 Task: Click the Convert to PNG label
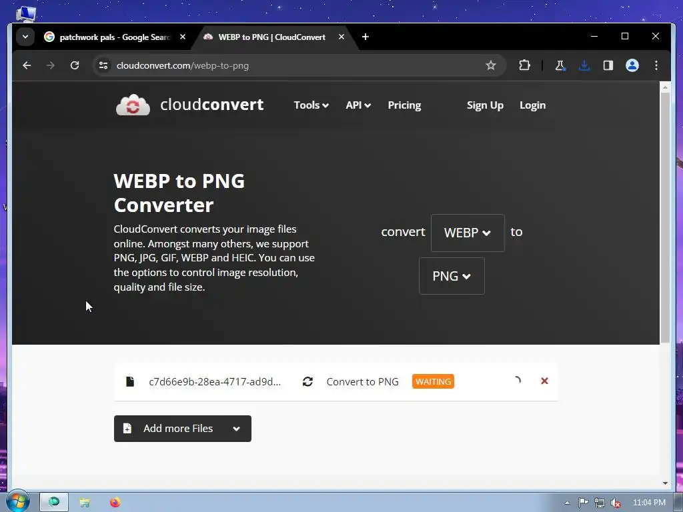click(362, 382)
